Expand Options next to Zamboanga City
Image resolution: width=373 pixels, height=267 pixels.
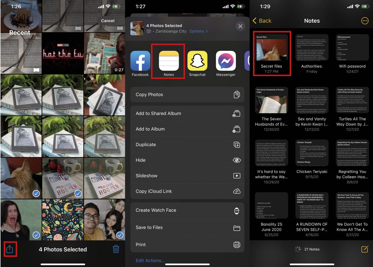coord(198,31)
